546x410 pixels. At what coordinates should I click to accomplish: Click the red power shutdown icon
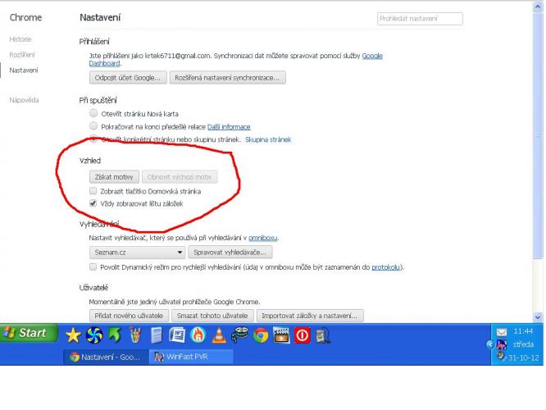pos(302,336)
